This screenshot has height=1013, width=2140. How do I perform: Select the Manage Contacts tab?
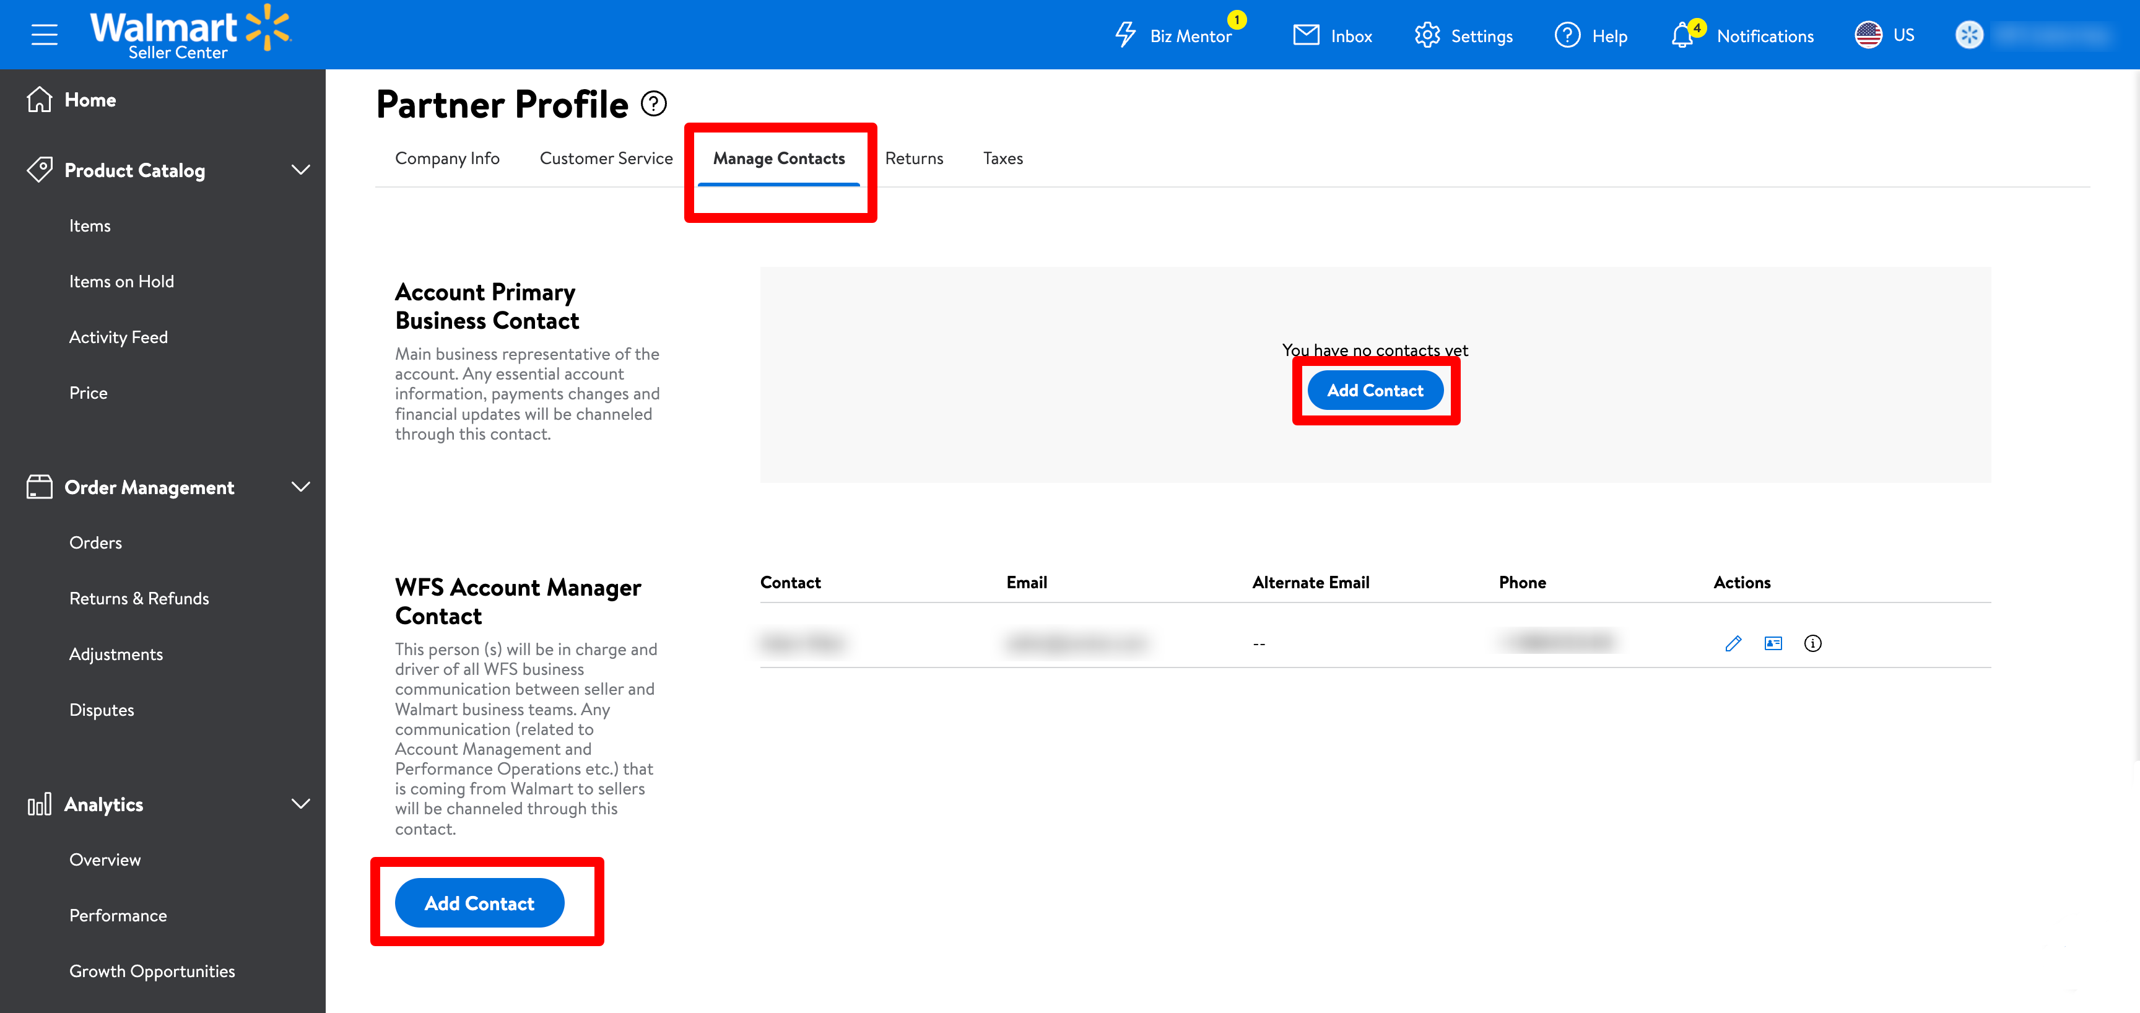778,158
